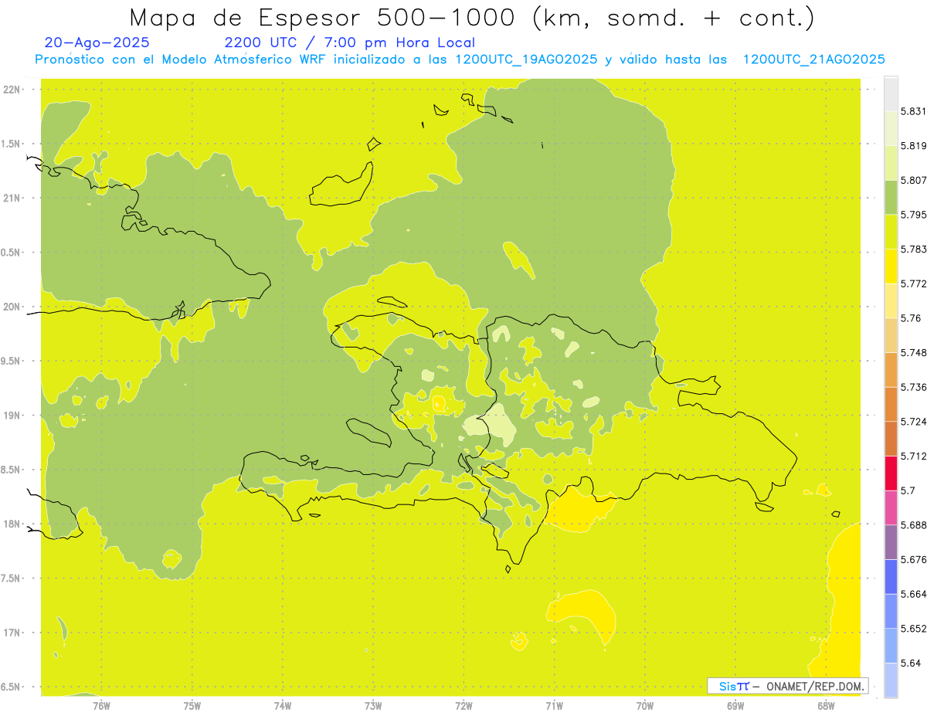This screenshot has height=716, width=927.
Task: Click the 18N latitude axis label
Action: pos(12,524)
